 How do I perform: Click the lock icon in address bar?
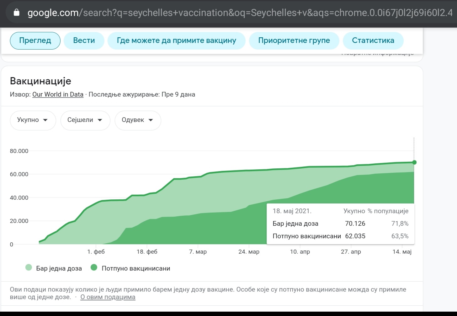[17, 13]
